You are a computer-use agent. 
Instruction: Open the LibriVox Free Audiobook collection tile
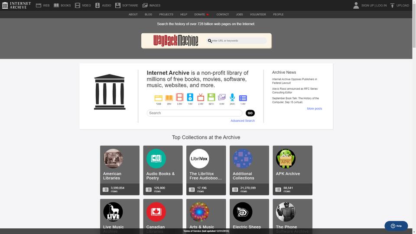tap(206, 170)
